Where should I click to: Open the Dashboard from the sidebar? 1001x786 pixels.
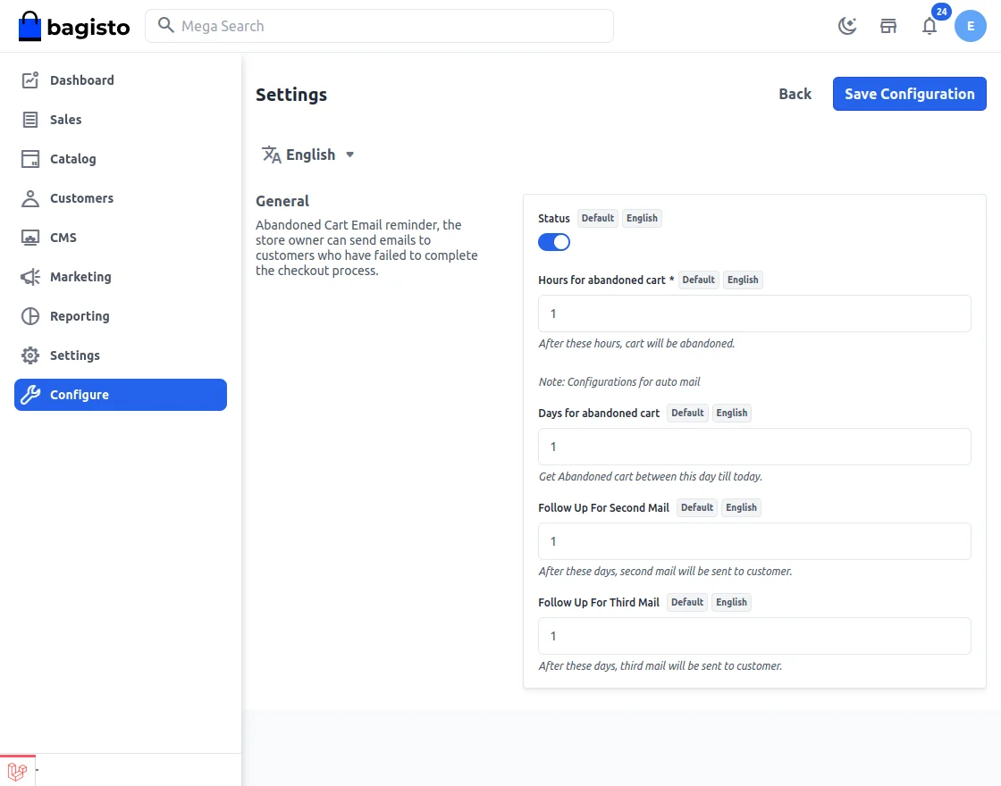(80, 79)
